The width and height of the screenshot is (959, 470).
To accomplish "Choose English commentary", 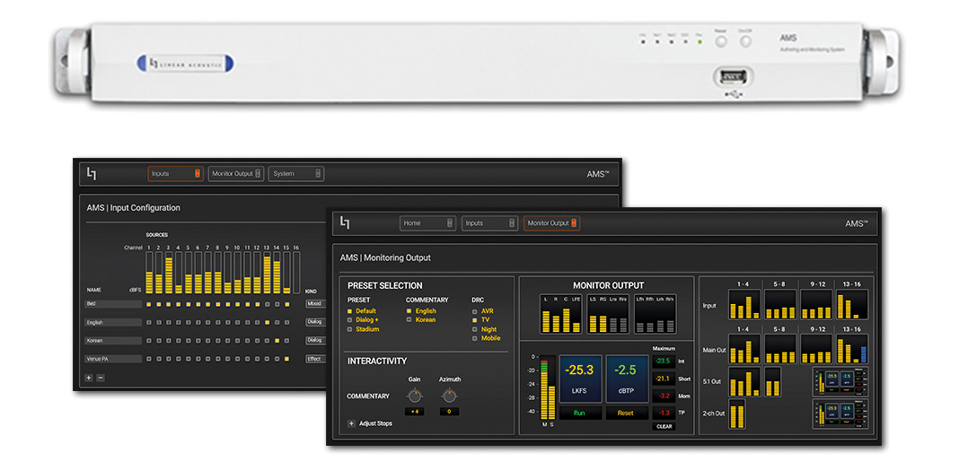I will coord(422,311).
